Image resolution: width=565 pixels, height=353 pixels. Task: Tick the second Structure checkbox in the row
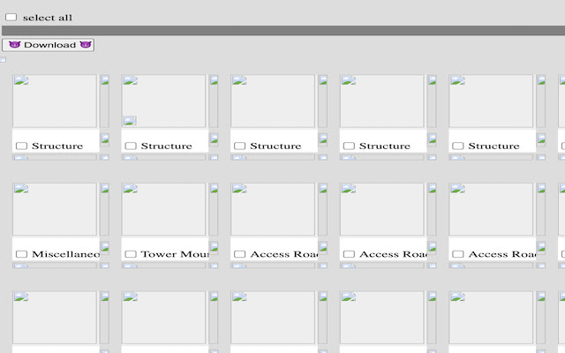(131, 146)
